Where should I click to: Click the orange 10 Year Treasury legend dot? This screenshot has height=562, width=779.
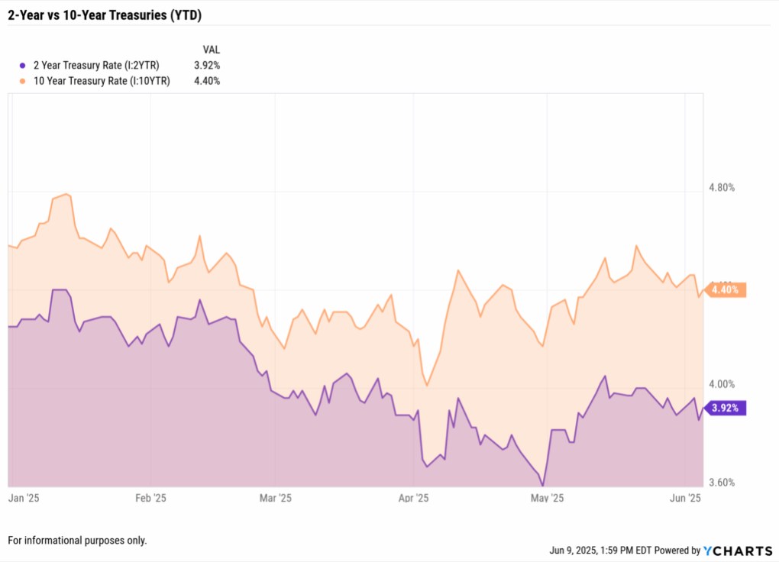[22, 81]
